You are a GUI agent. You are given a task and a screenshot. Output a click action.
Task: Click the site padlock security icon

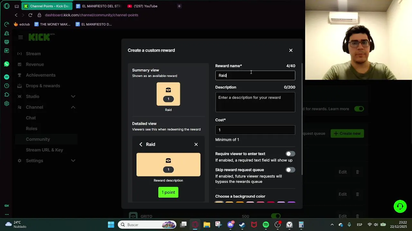(39, 15)
